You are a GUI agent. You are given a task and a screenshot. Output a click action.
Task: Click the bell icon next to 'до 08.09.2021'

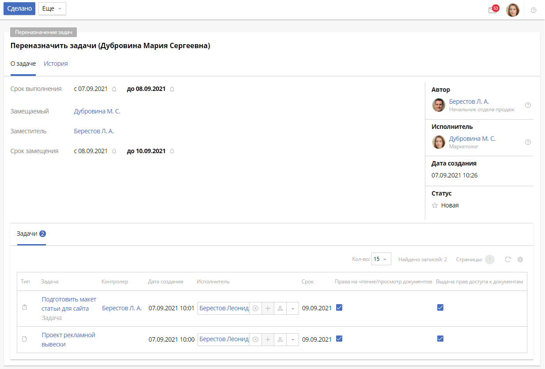[172, 89]
